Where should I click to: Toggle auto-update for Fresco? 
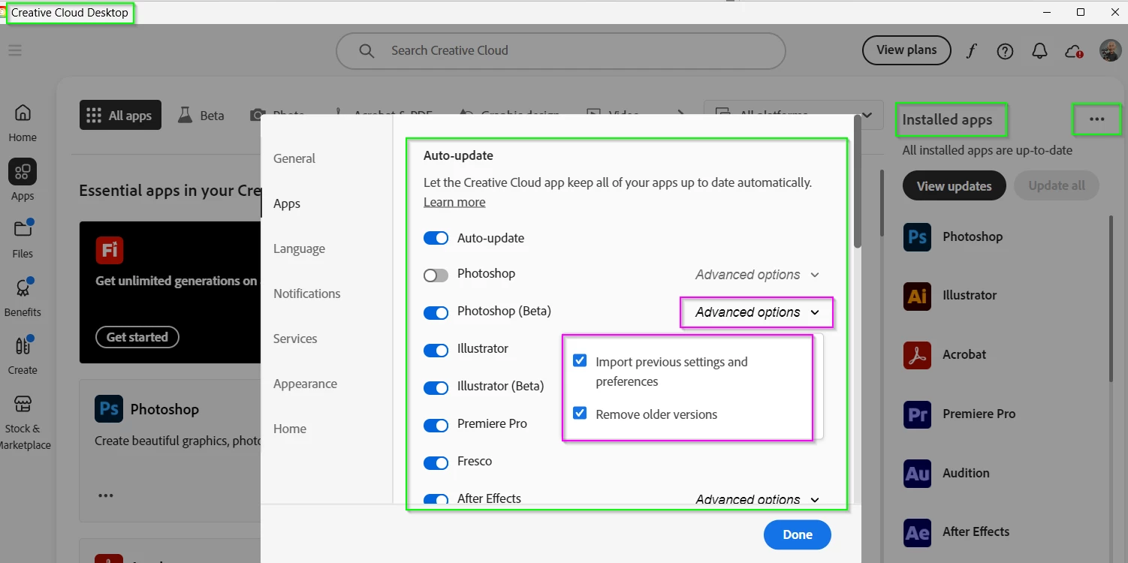point(436,462)
